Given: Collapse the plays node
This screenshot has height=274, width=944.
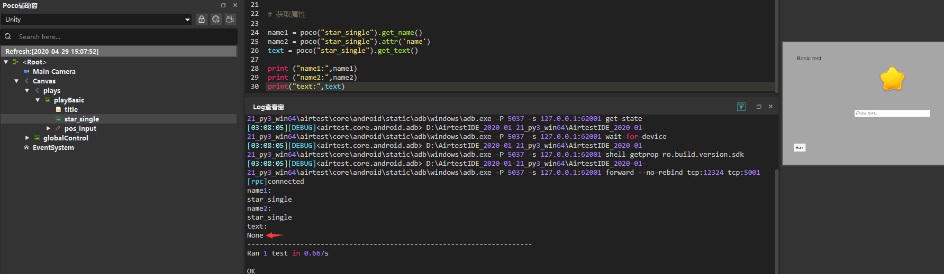Looking at the screenshot, I should tap(27, 91).
